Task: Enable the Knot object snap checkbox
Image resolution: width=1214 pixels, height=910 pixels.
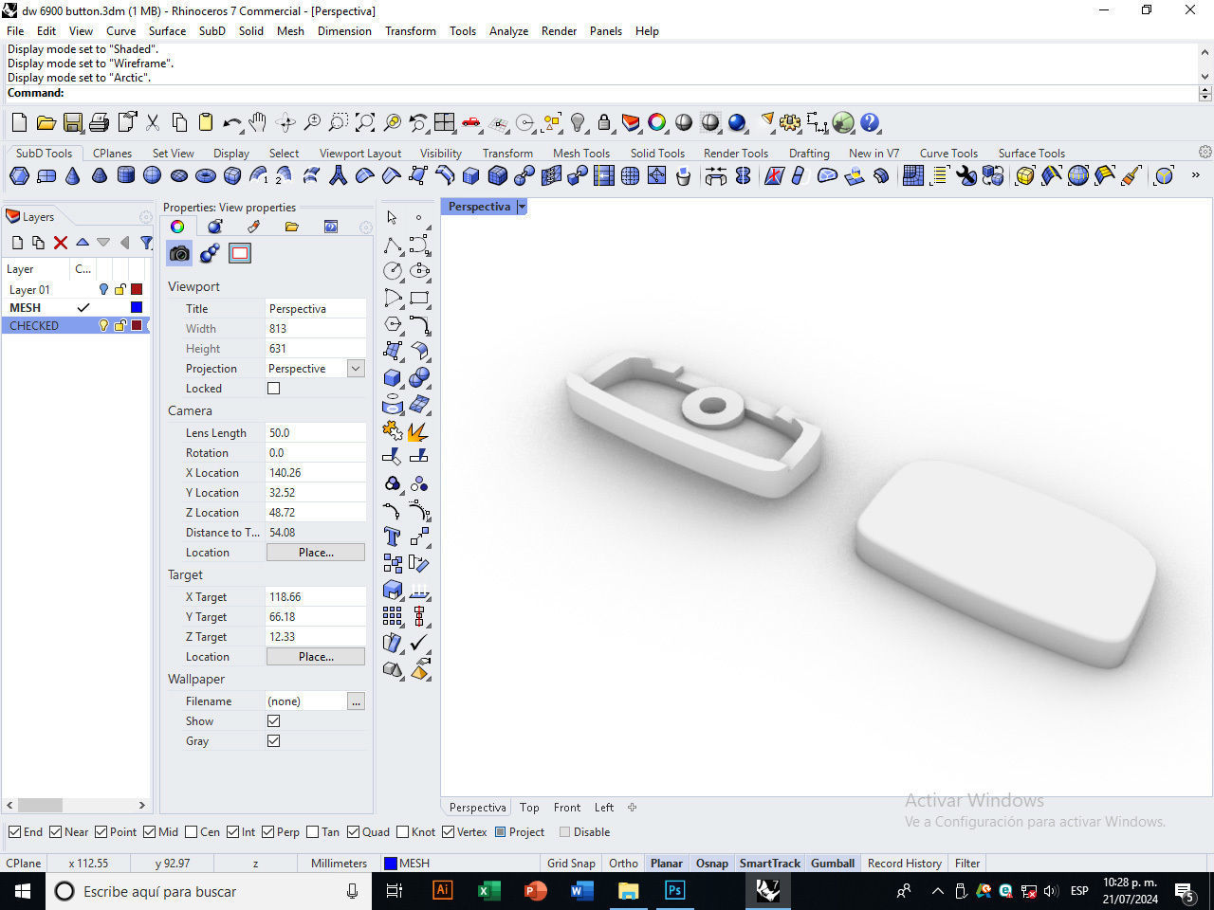Action: pyautogui.click(x=402, y=832)
